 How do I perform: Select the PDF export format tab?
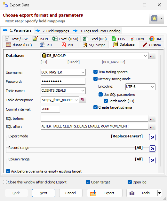pyautogui.click(x=68, y=45)
